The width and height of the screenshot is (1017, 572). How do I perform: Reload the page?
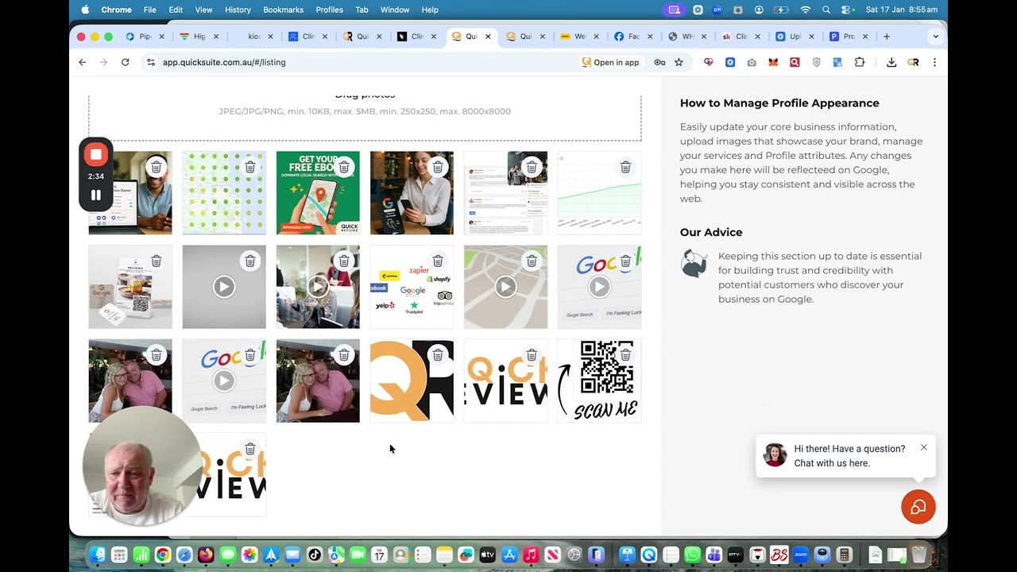[125, 62]
